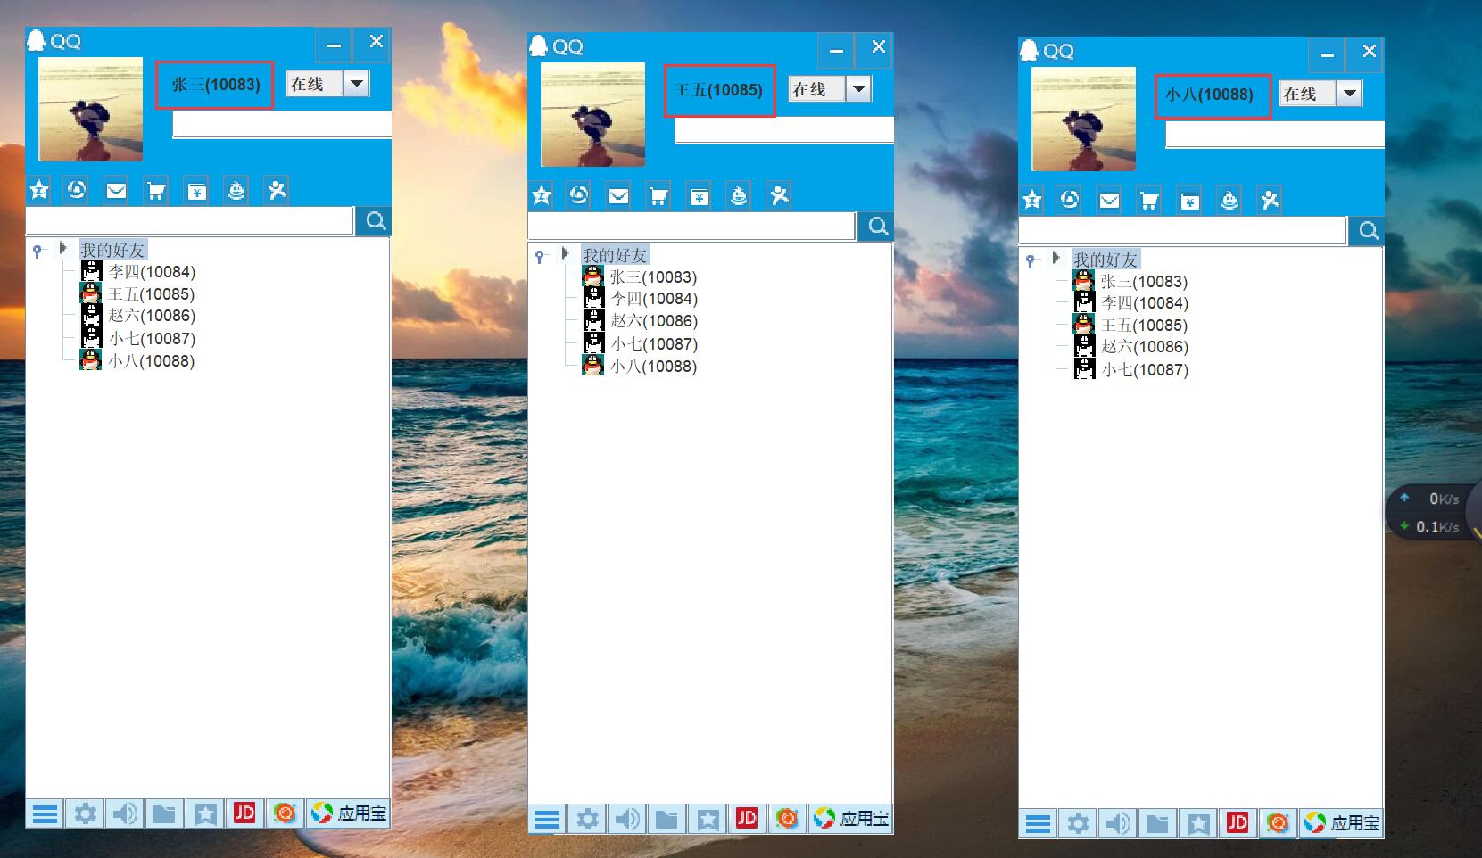Click the search magnifier in 小八's window
This screenshot has width=1482, height=858.
pyautogui.click(x=1368, y=231)
